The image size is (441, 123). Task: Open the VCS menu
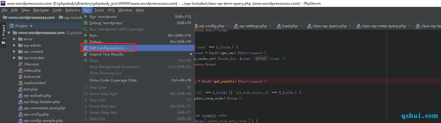click(111, 10)
